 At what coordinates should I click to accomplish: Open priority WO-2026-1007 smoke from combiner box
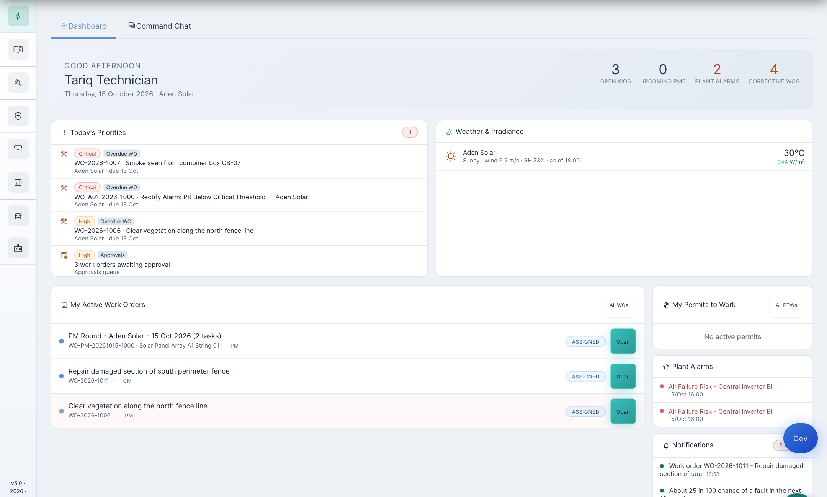click(x=239, y=161)
